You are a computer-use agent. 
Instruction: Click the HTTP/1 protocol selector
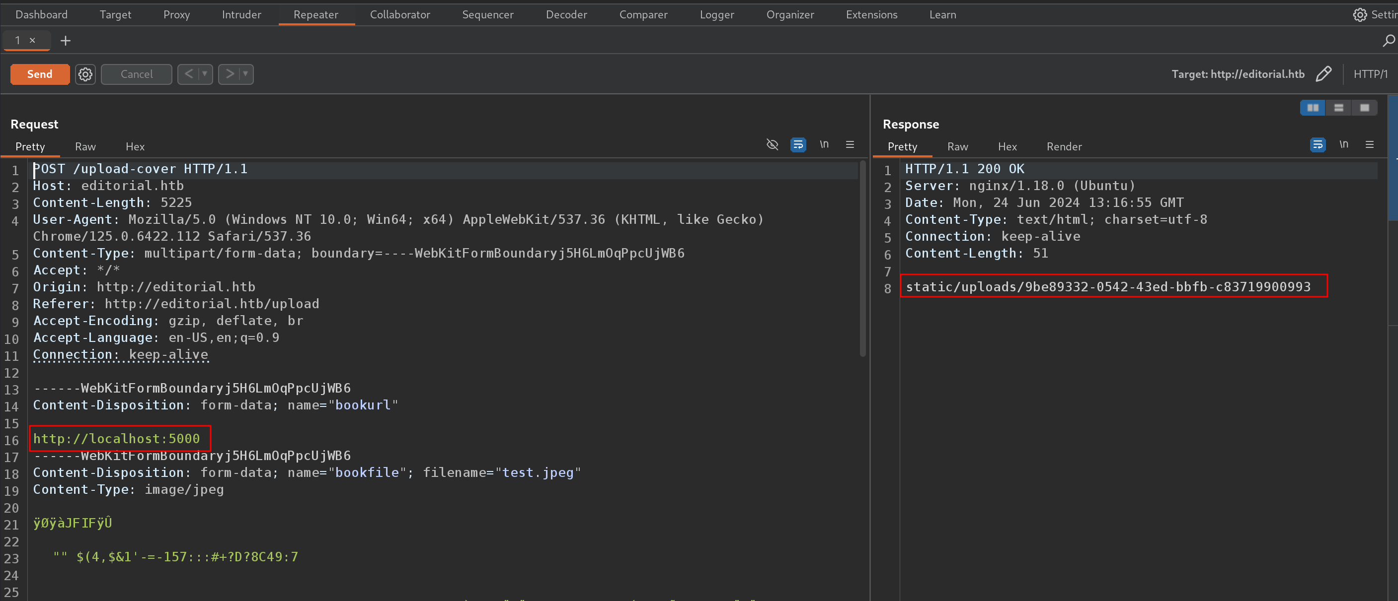pyautogui.click(x=1370, y=74)
